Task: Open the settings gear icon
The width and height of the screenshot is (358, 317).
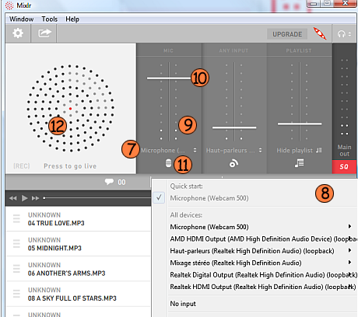Action: 18,33
